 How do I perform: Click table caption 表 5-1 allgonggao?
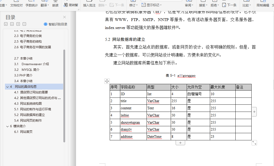tap(181, 76)
